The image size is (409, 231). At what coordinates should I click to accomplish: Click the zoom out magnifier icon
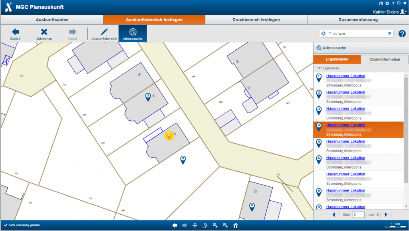(x=225, y=225)
